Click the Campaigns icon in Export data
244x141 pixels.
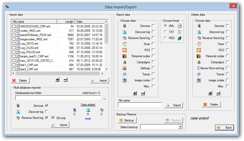pyautogui.click(x=125, y=62)
